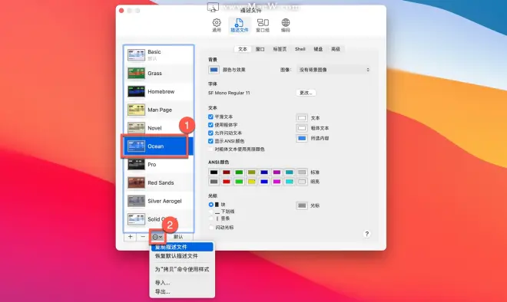Toggle 显示 ANSI 颜色 checkbox
Screen dimensions: 507x302
210,141
